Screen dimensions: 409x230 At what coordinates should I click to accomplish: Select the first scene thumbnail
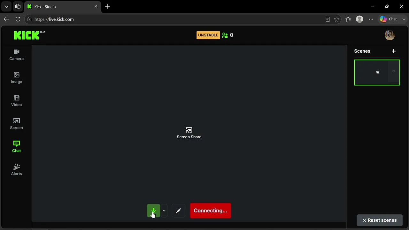pos(377,73)
